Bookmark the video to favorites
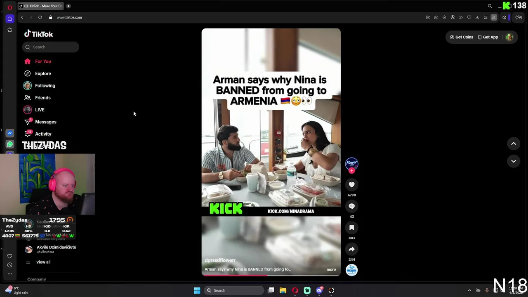This screenshot has height=297, width=528. [351, 228]
